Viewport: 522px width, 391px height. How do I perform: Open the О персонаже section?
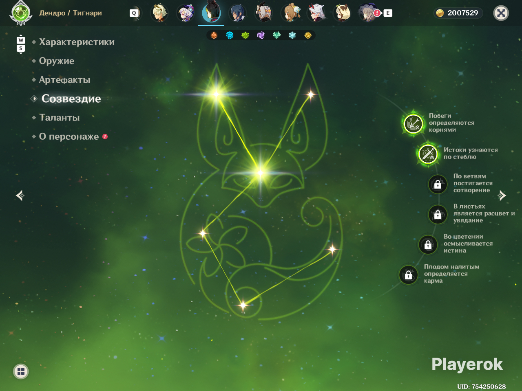[x=69, y=136]
